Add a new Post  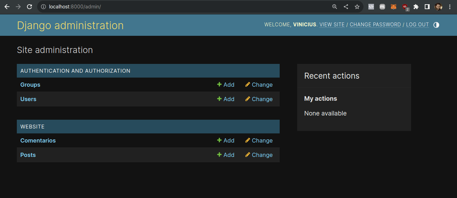coord(226,155)
